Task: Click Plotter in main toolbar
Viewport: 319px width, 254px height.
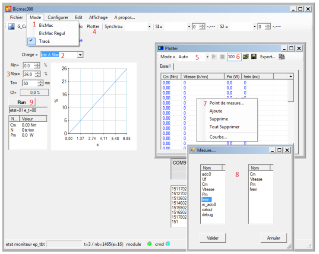Action: coord(93,26)
